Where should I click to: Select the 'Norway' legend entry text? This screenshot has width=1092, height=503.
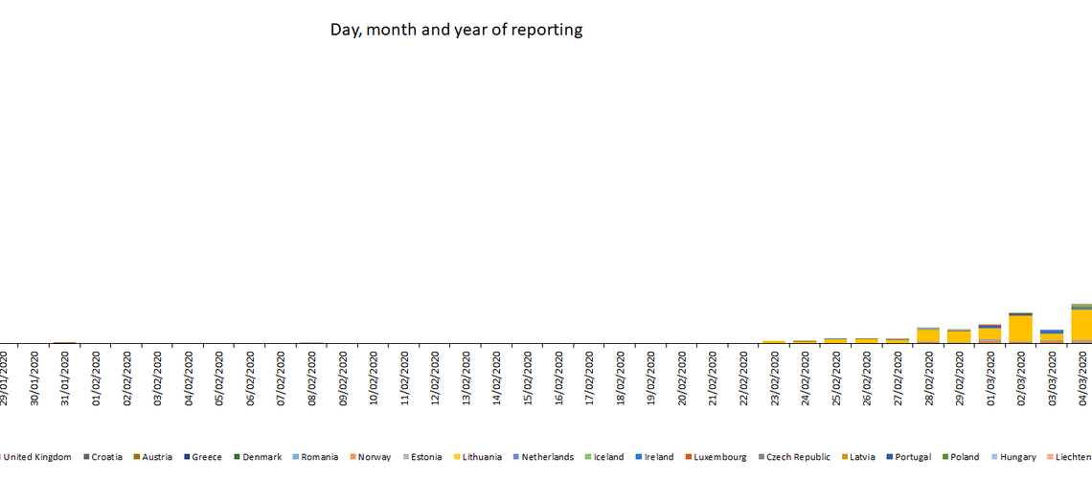point(375,457)
